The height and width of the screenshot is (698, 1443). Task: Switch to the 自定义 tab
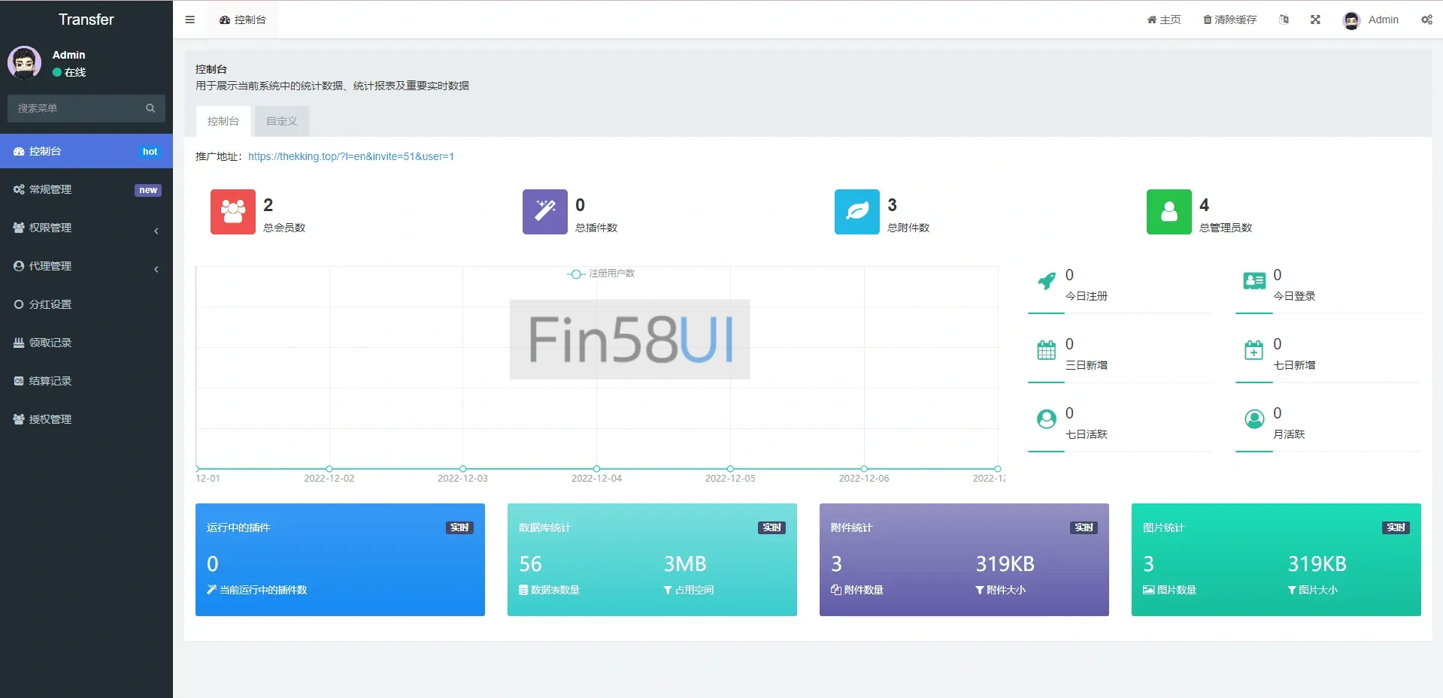coord(281,121)
